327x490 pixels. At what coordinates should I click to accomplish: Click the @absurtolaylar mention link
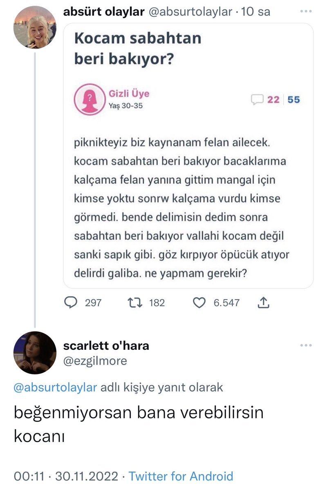[x=56, y=387]
